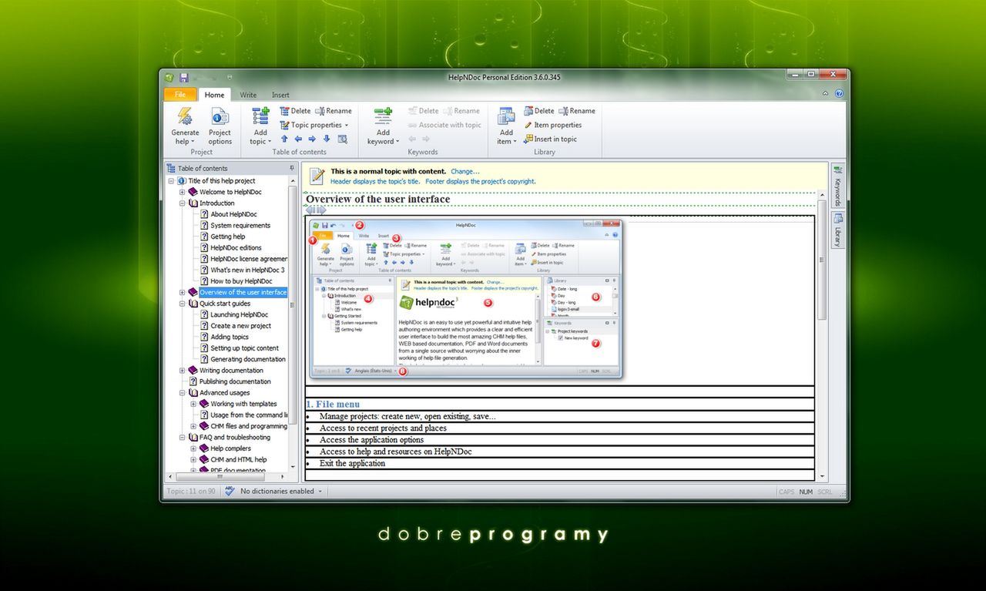The image size is (986, 591).
Task: Delete item in the Library group
Action: (538, 111)
